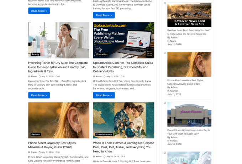This screenshot has width=242, height=164.
Task: Click July 12, 2026 date in sidebar
Action: click(x=174, y=45)
